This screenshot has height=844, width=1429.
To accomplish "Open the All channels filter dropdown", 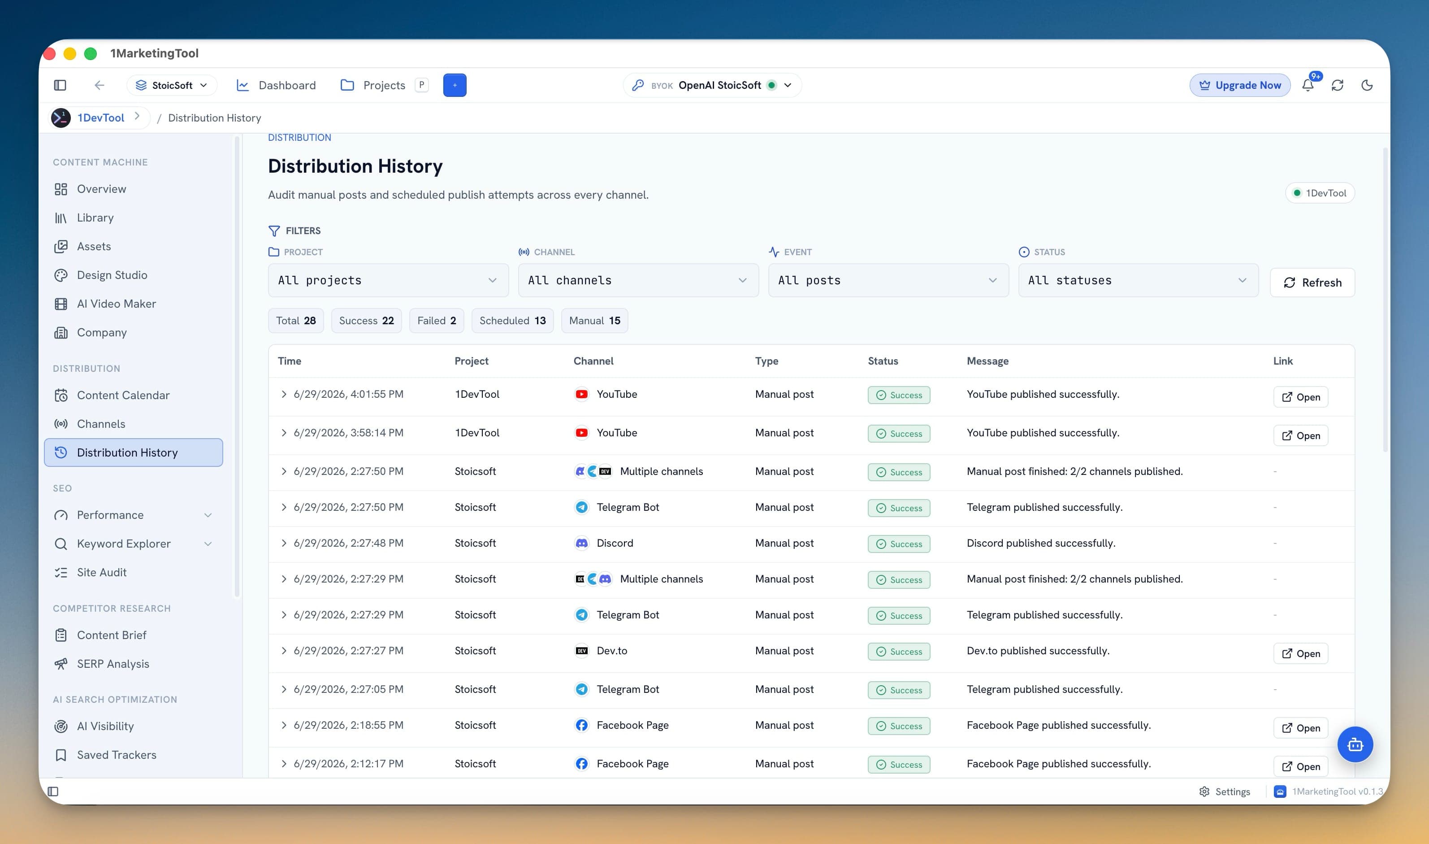I will [x=638, y=280].
